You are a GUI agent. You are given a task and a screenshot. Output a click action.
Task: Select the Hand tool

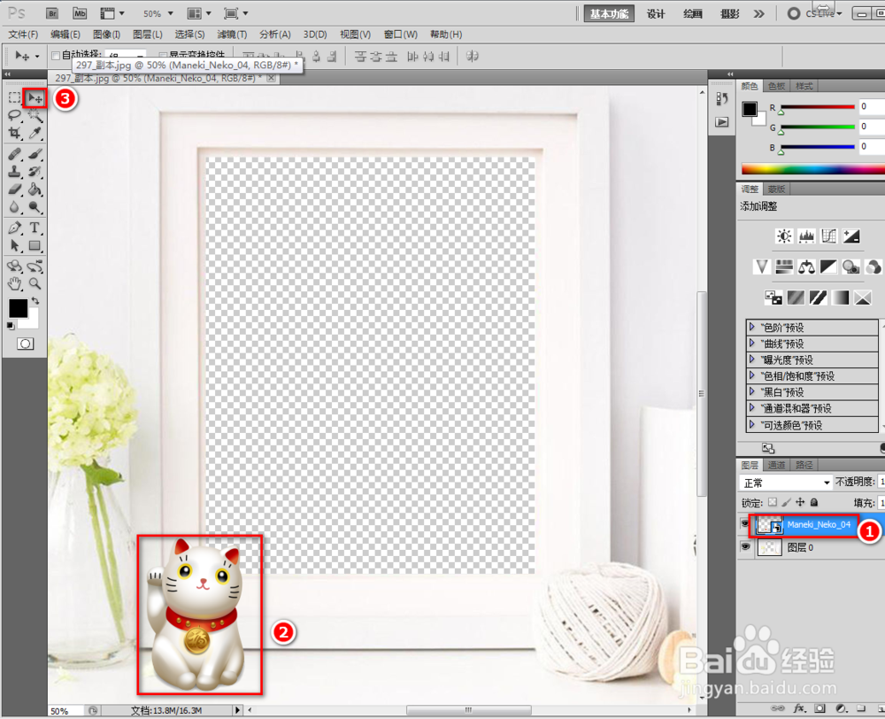point(15,283)
